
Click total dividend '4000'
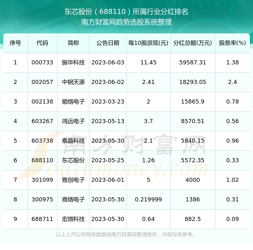pyautogui.click(x=193, y=180)
